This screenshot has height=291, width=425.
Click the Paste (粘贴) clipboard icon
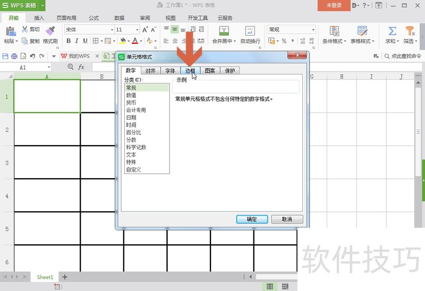tap(11, 31)
